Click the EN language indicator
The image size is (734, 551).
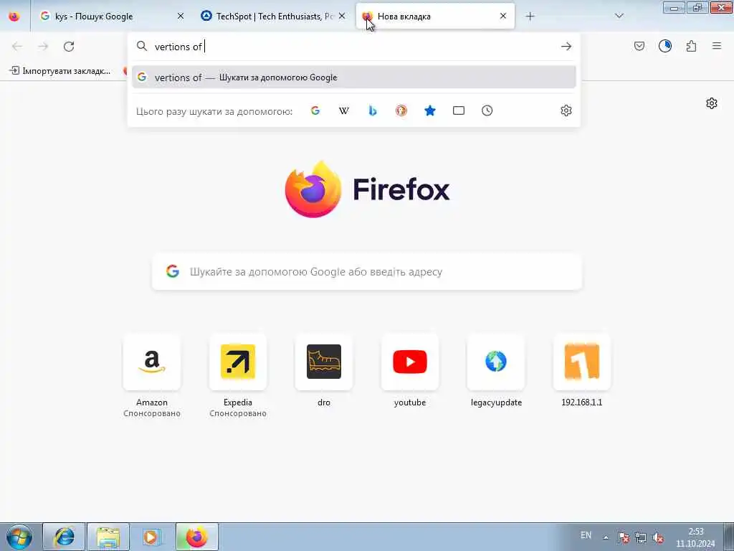586,535
